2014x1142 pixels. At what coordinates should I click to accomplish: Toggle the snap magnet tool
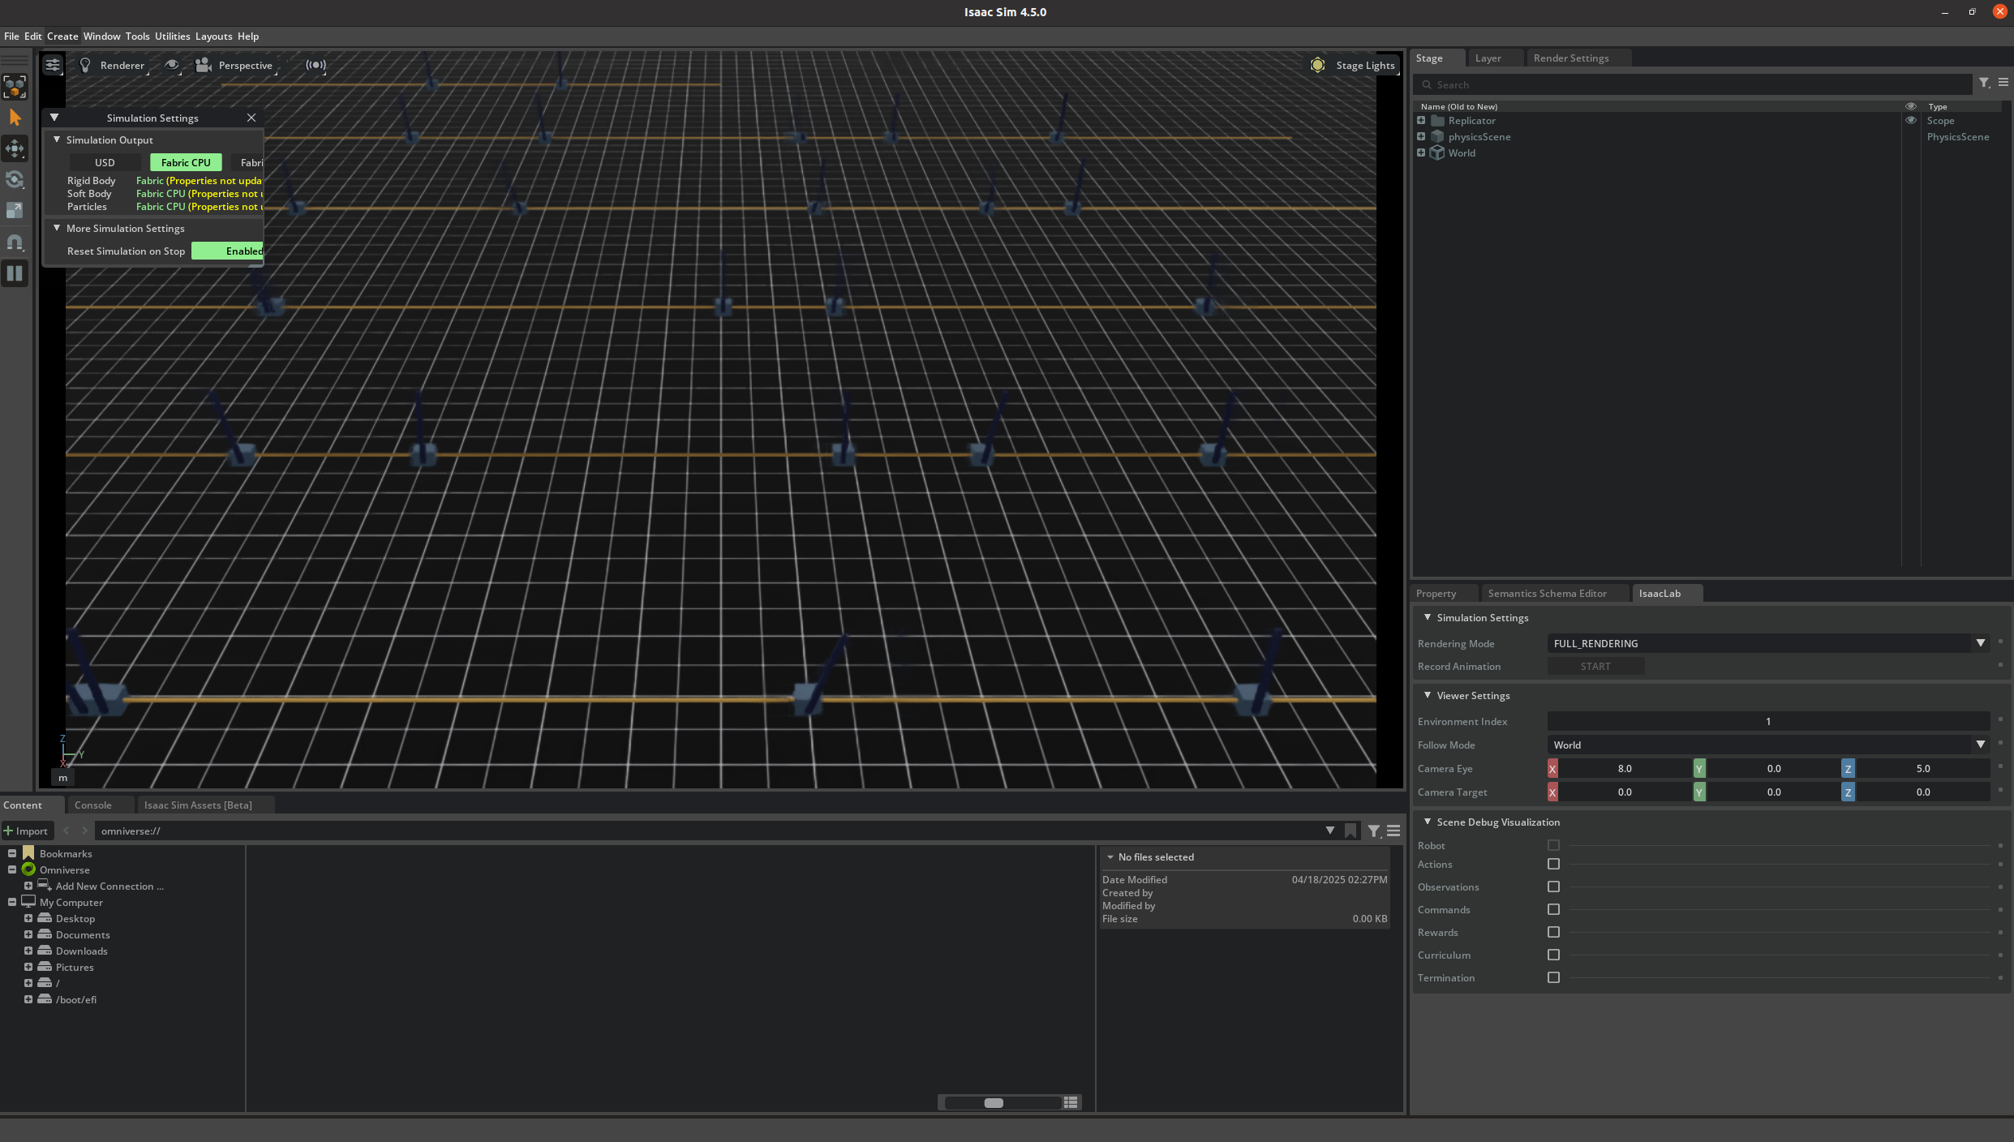click(15, 242)
